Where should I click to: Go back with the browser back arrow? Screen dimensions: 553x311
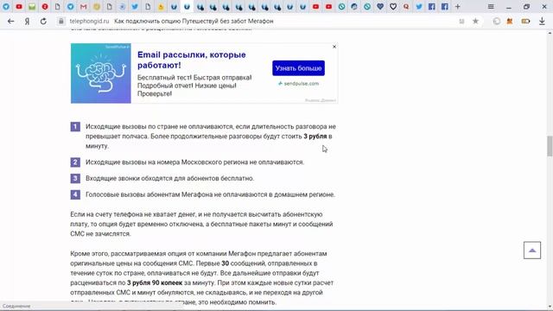(x=10, y=21)
